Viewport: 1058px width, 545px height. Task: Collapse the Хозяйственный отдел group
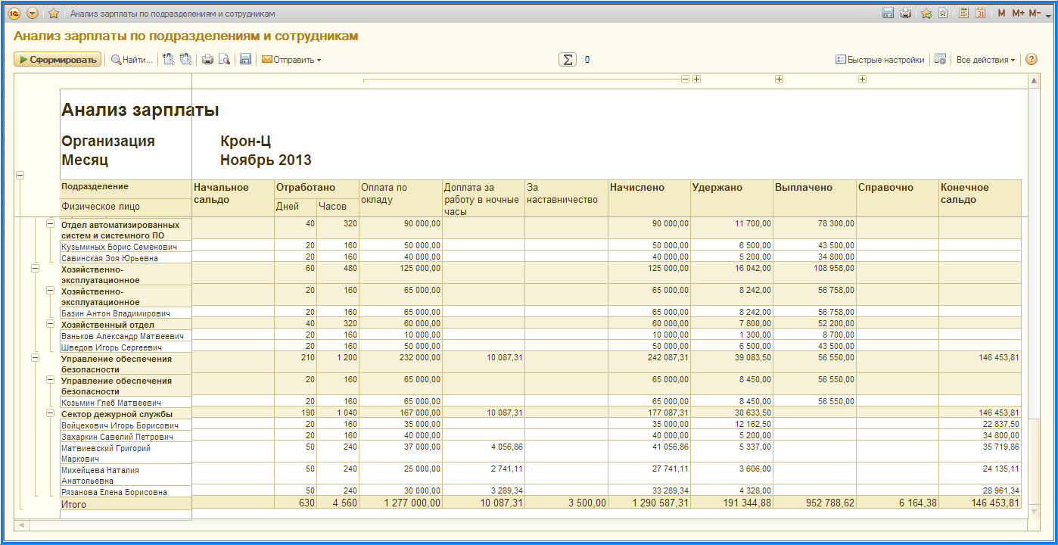(x=51, y=323)
